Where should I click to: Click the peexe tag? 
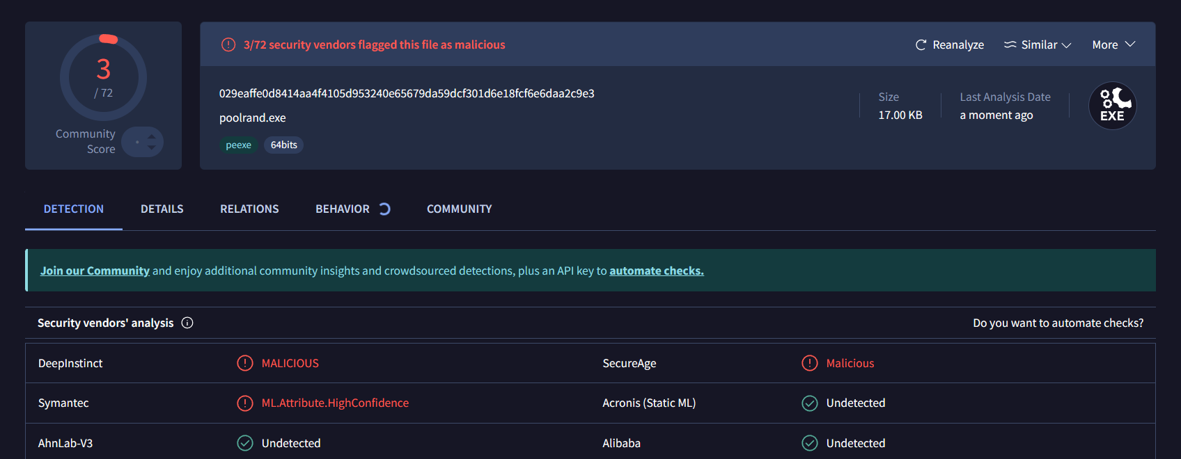coord(238,145)
